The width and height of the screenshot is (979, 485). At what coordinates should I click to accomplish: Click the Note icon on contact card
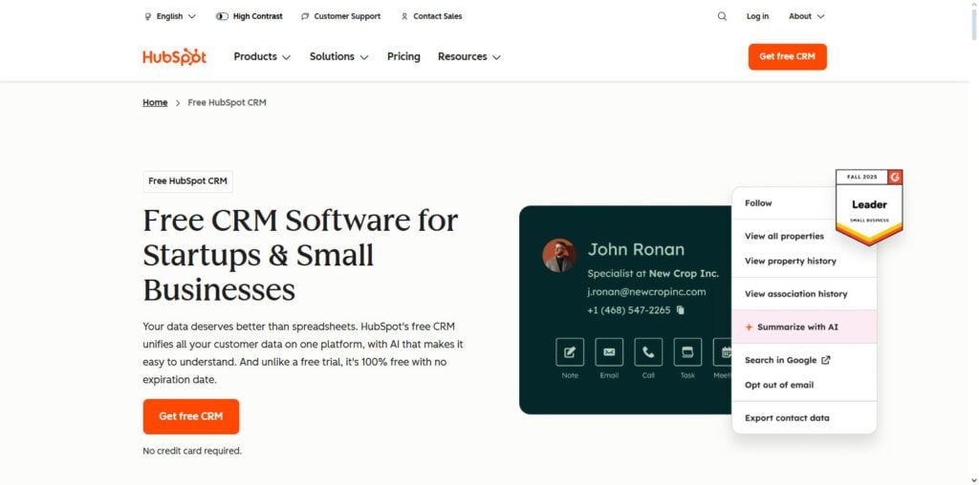coord(570,352)
